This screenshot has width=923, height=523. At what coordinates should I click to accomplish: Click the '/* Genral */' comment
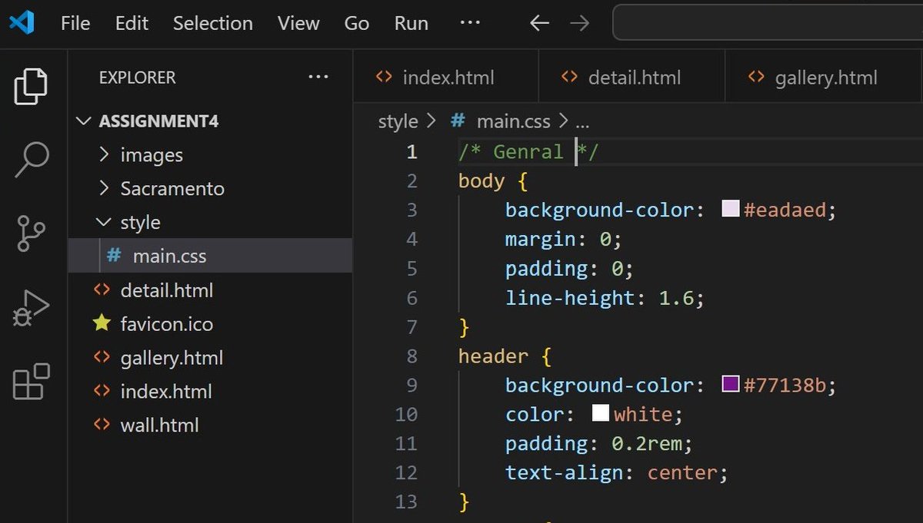coord(528,152)
